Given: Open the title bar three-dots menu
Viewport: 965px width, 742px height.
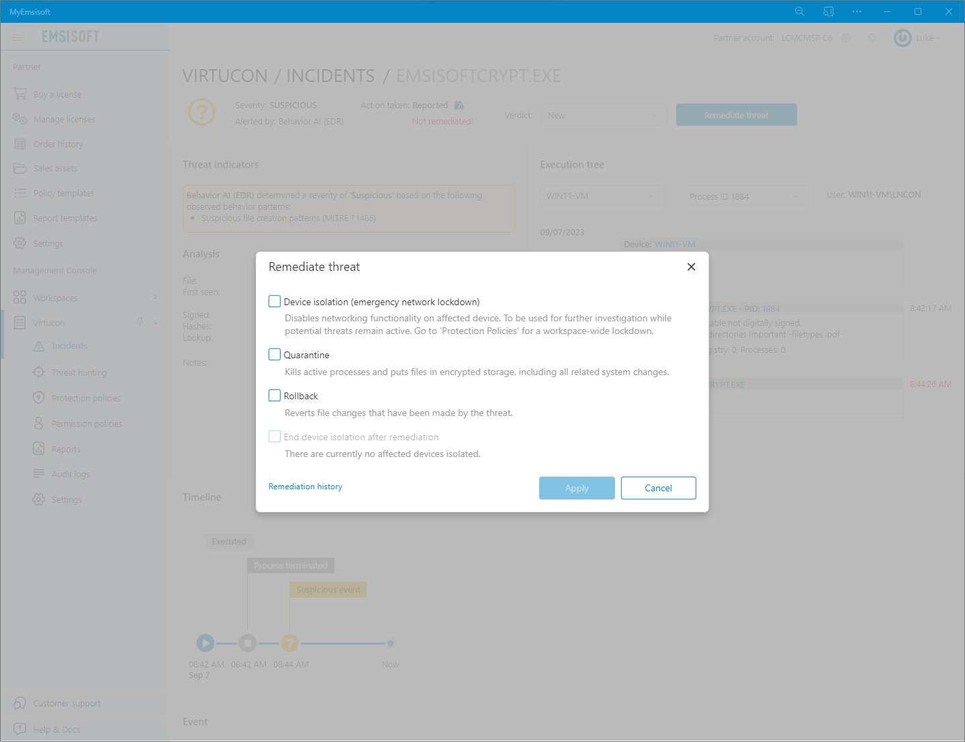Looking at the screenshot, I should click(857, 11).
